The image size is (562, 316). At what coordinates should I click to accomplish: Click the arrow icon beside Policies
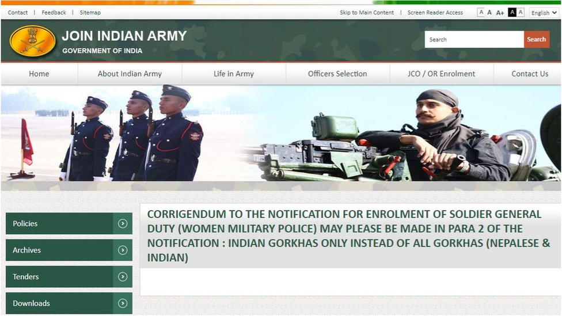pyautogui.click(x=123, y=223)
